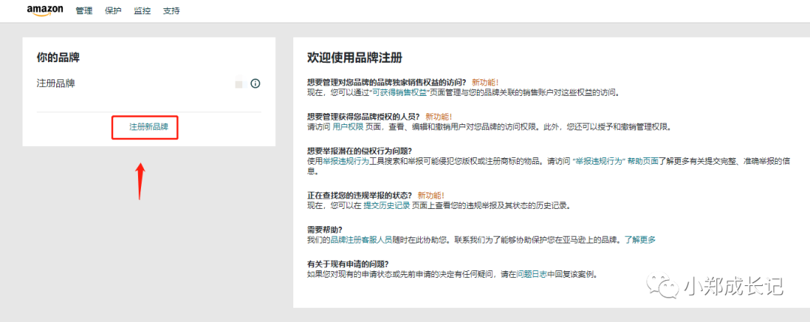Open the 管理 menu in the top navigation

pyautogui.click(x=85, y=11)
